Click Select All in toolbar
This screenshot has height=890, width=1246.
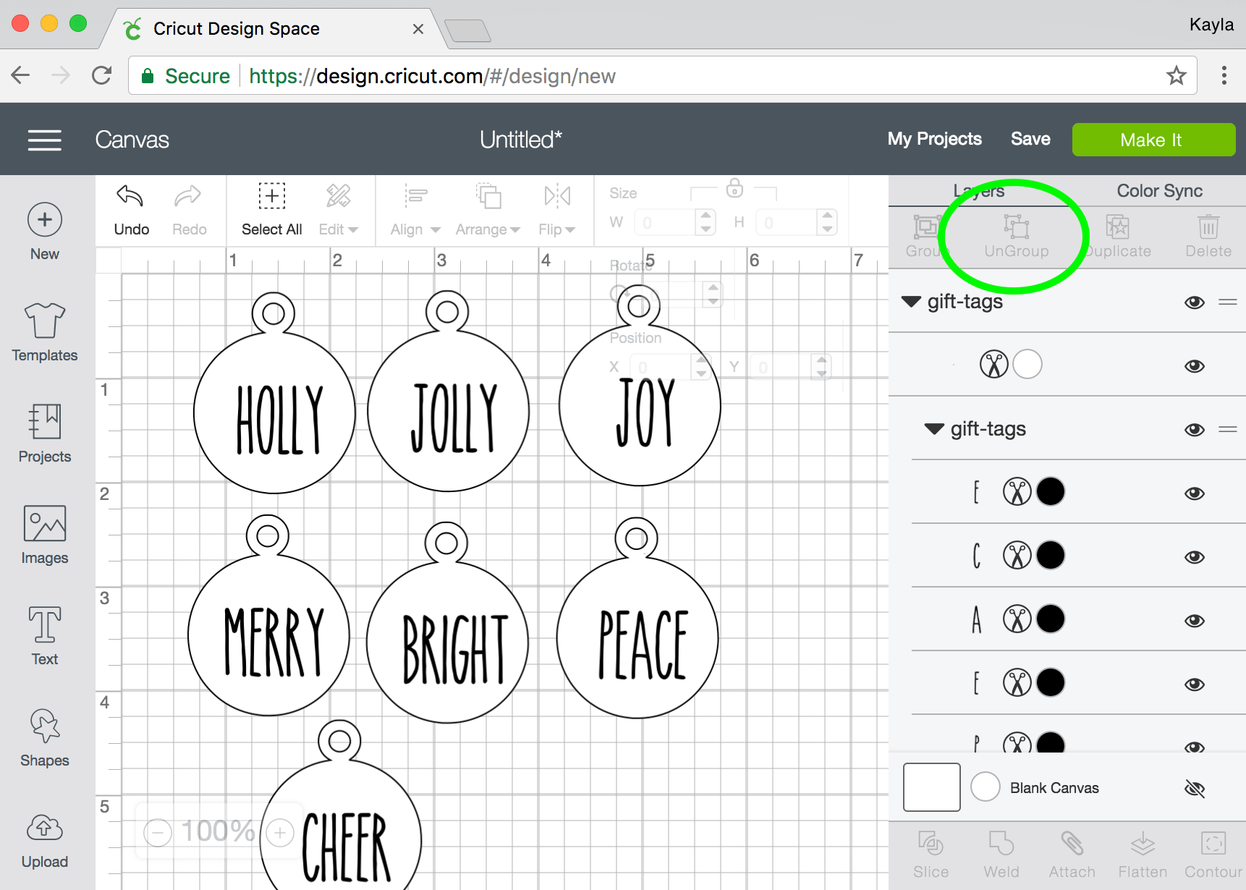point(271,209)
